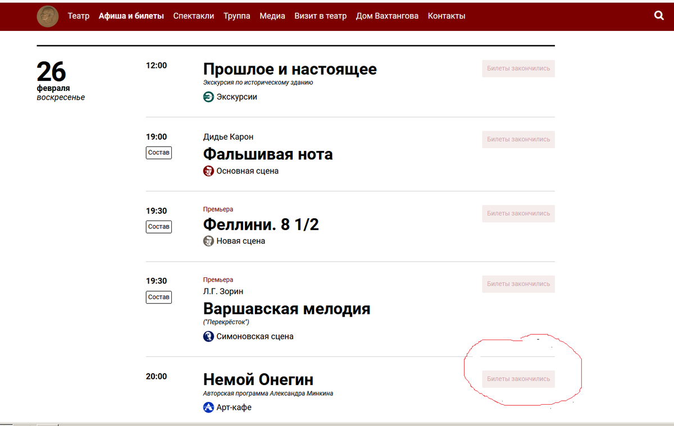Screen dimensions: 674x426
Task: Show Состав for Фальшивая нота
Action: 159,153
